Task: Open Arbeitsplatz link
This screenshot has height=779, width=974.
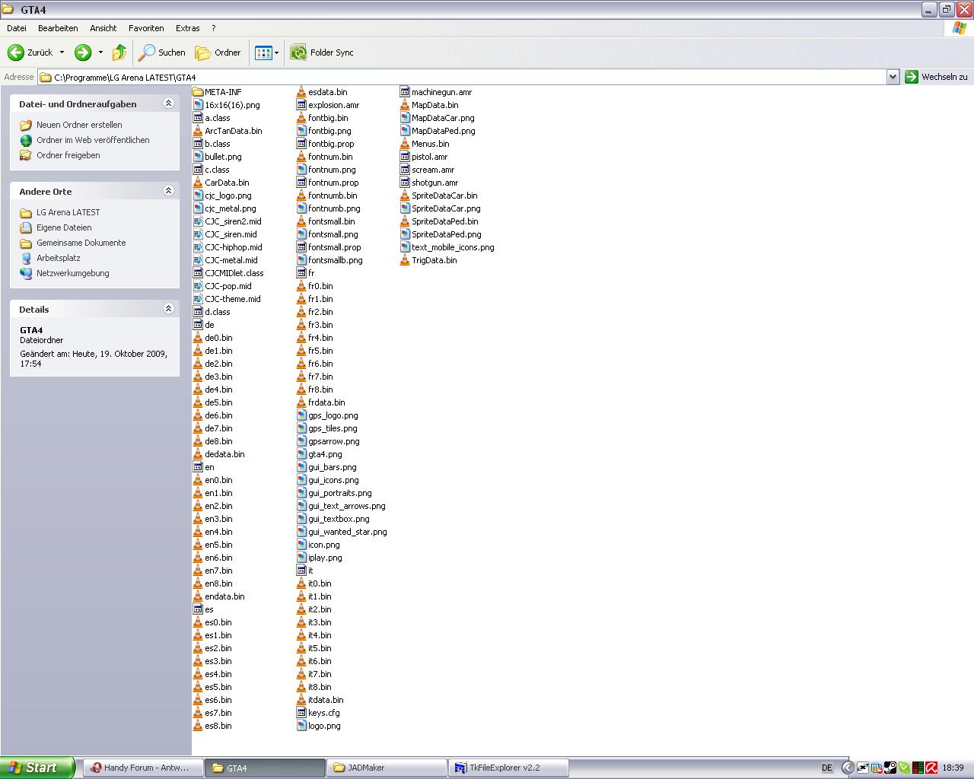Action: coord(59,258)
